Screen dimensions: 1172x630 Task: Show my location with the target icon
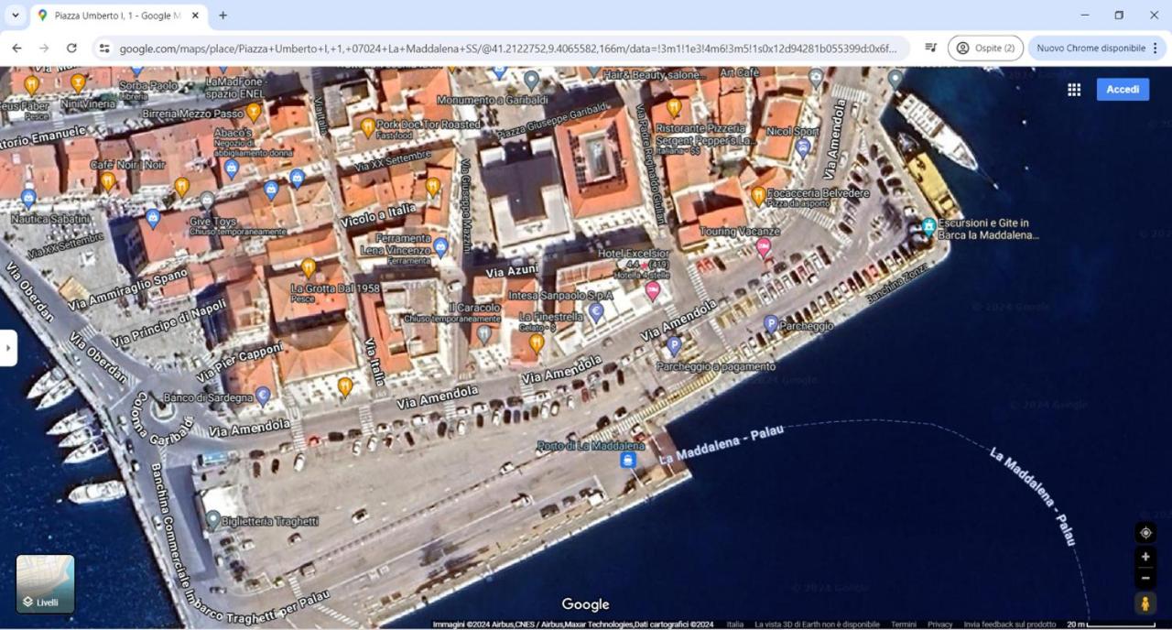[1145, 533]
